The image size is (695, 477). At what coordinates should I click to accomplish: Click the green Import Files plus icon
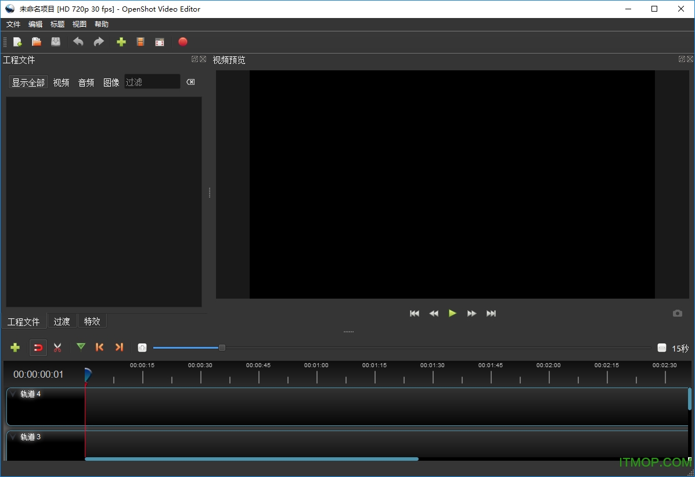tap(121, 42)
